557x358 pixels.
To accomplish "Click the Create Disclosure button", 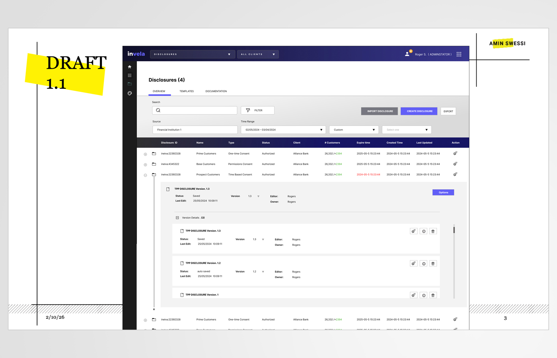I will point(419,111).
